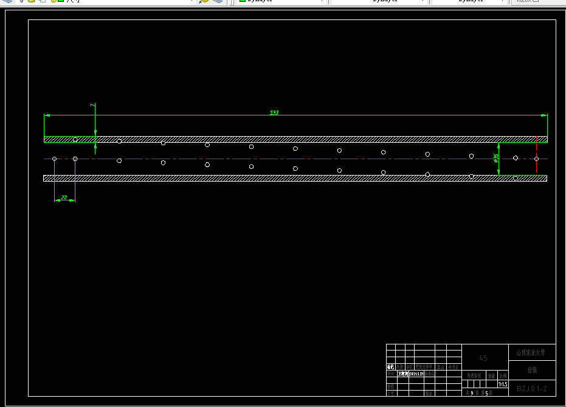Click the date 2021.5.21 in title block
This screenshot has height=407, width=566.
[x=416, y=374]
